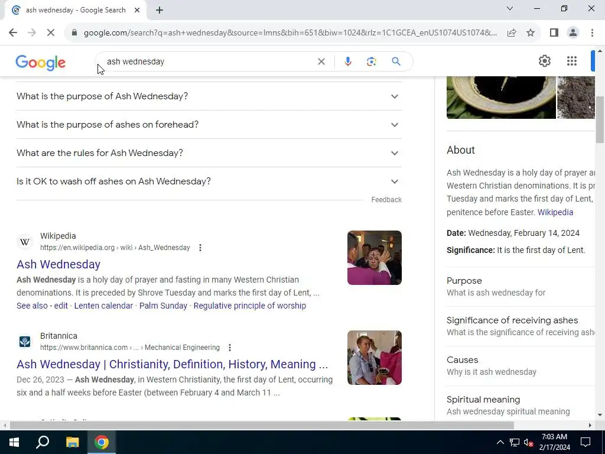
Task: Click the network tray icon
Action: (x=514, y=442)
